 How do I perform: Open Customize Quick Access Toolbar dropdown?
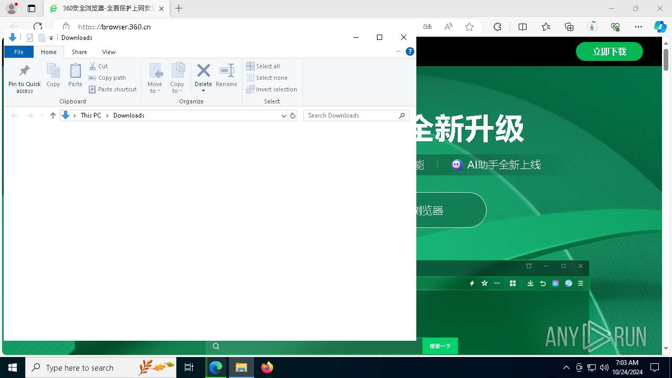(x=51, y=38)
